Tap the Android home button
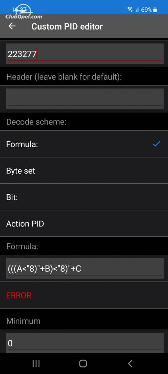Screen dimensions: 168x374 coord(83,363)
